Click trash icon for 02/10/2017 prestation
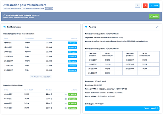 (66, 94)
